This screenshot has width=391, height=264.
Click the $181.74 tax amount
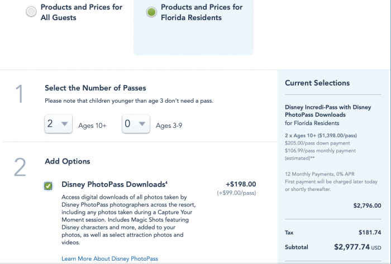pyautogui.click(x=370, y=232)
